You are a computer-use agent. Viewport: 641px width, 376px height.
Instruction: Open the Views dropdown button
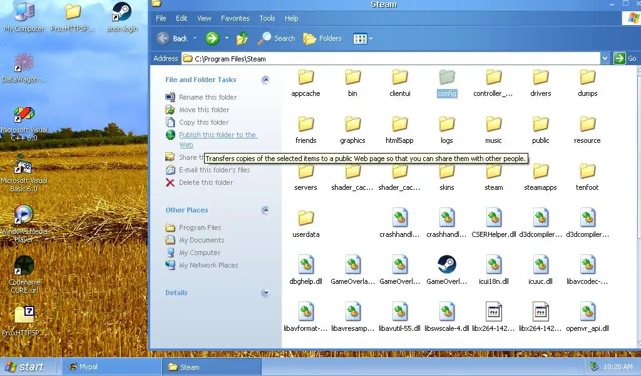[362, 38]
